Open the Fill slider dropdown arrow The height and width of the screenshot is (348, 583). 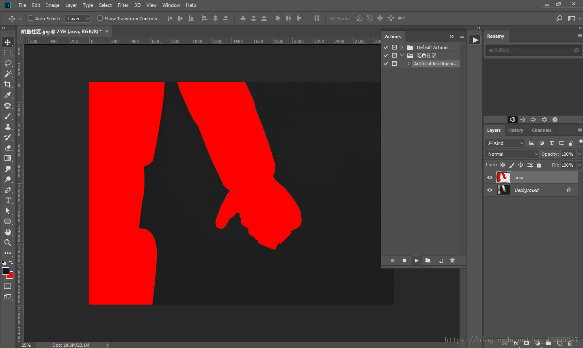click(579, 165)
